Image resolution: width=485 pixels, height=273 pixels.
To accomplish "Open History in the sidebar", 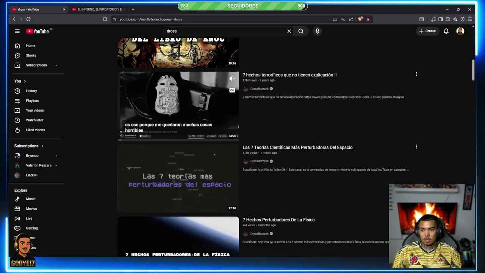I will point(31,91).
